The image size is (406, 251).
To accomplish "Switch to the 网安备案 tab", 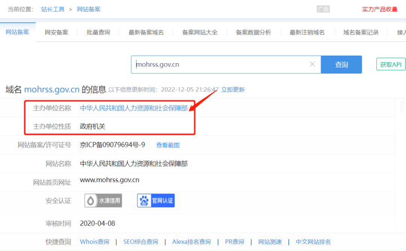I will (56, 32).
